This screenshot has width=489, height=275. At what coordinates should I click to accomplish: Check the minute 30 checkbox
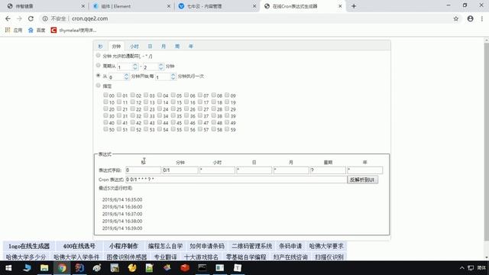click(x=105, y=115)
